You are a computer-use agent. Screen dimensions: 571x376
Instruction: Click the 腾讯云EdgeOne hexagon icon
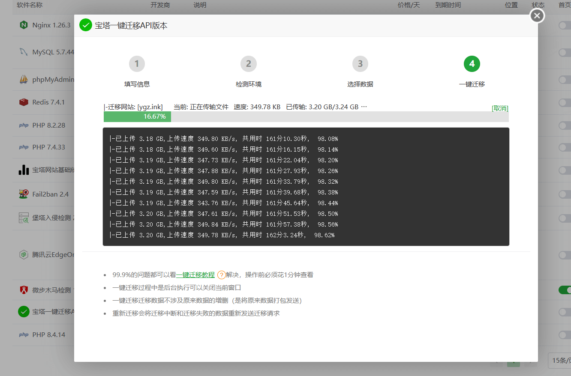click(x=24, y=255)
